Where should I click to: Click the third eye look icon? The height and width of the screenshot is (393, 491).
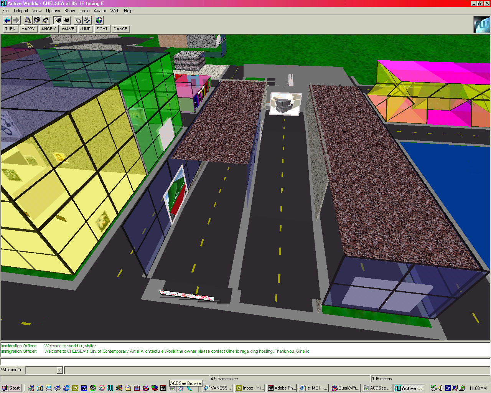point(46,20)
